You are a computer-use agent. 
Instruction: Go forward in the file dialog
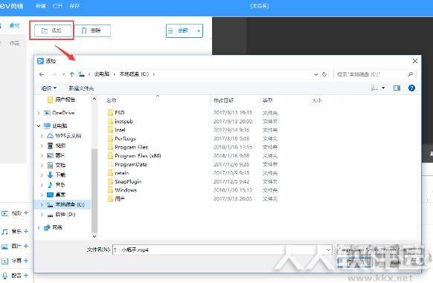tap(54, 74)
